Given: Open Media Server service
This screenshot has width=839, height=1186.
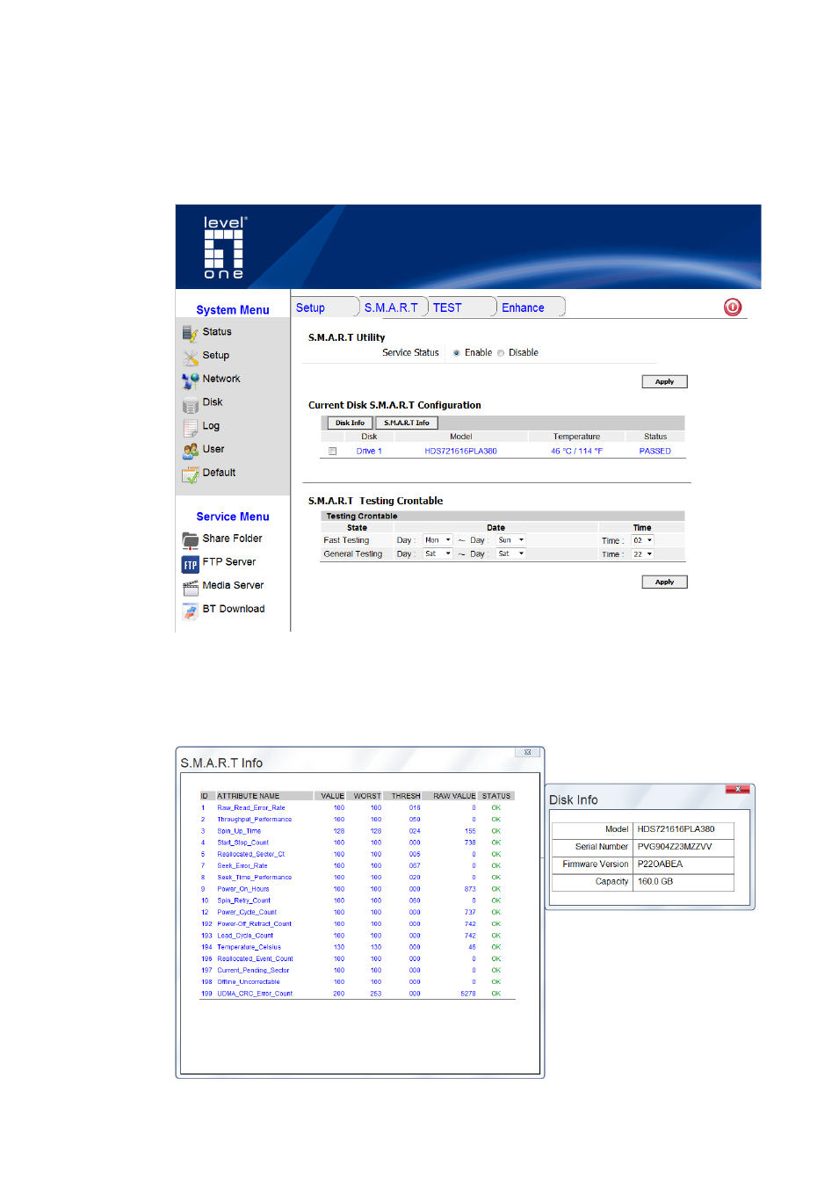Looking at the screenshot, I should (233, 585).
